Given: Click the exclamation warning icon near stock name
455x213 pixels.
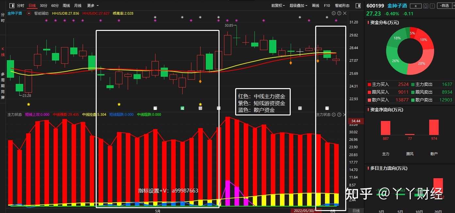Looking at the screenshot, I should (433, 6).
